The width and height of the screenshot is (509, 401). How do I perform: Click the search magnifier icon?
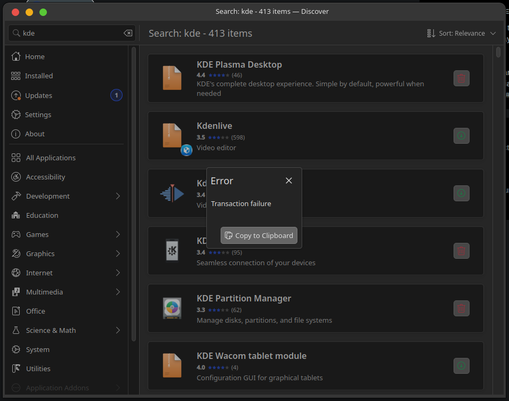(16, 33)
